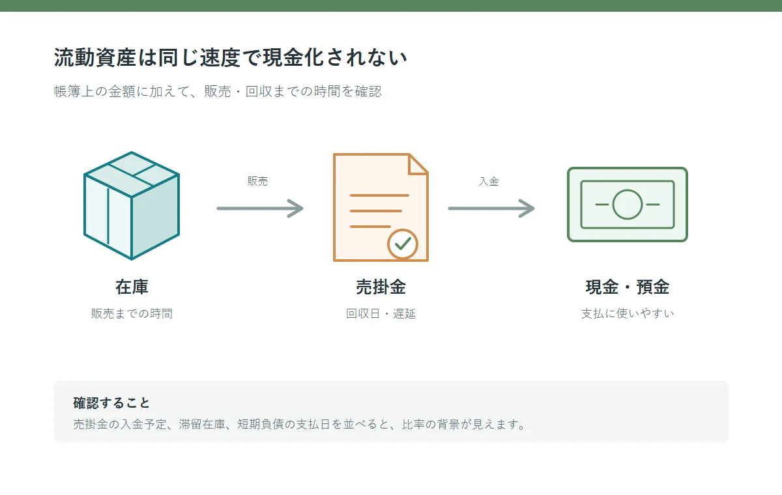Click the 確認すること heading
Screen dimensions: 782x495
click(x=112, y=403)
